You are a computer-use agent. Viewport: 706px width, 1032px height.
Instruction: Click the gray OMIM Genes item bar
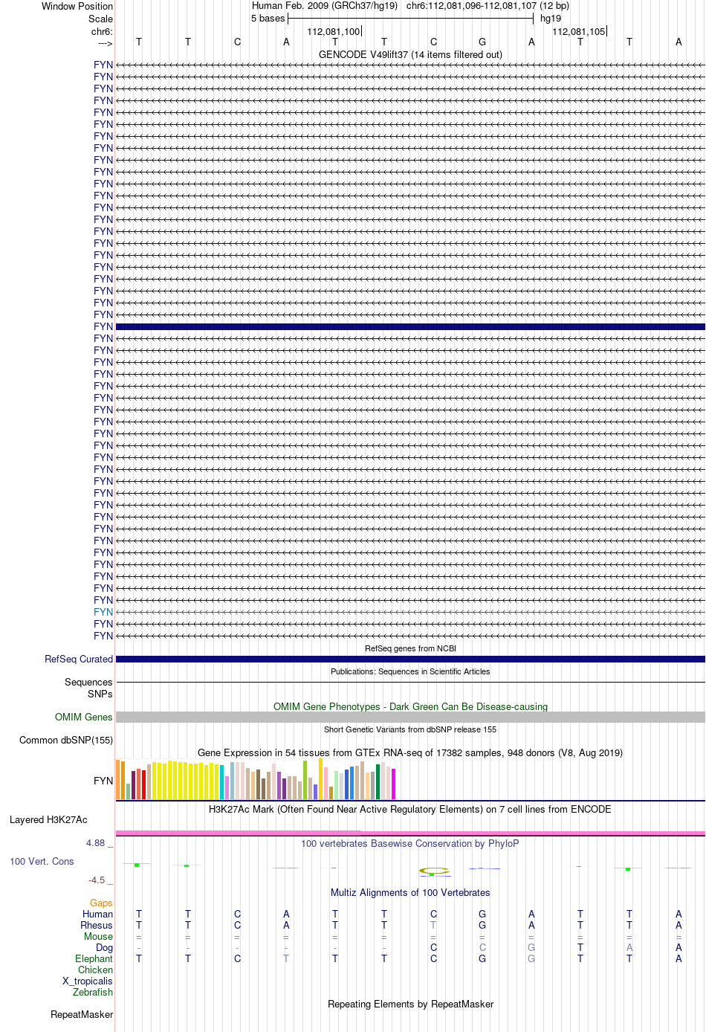(x=410, y=717)
